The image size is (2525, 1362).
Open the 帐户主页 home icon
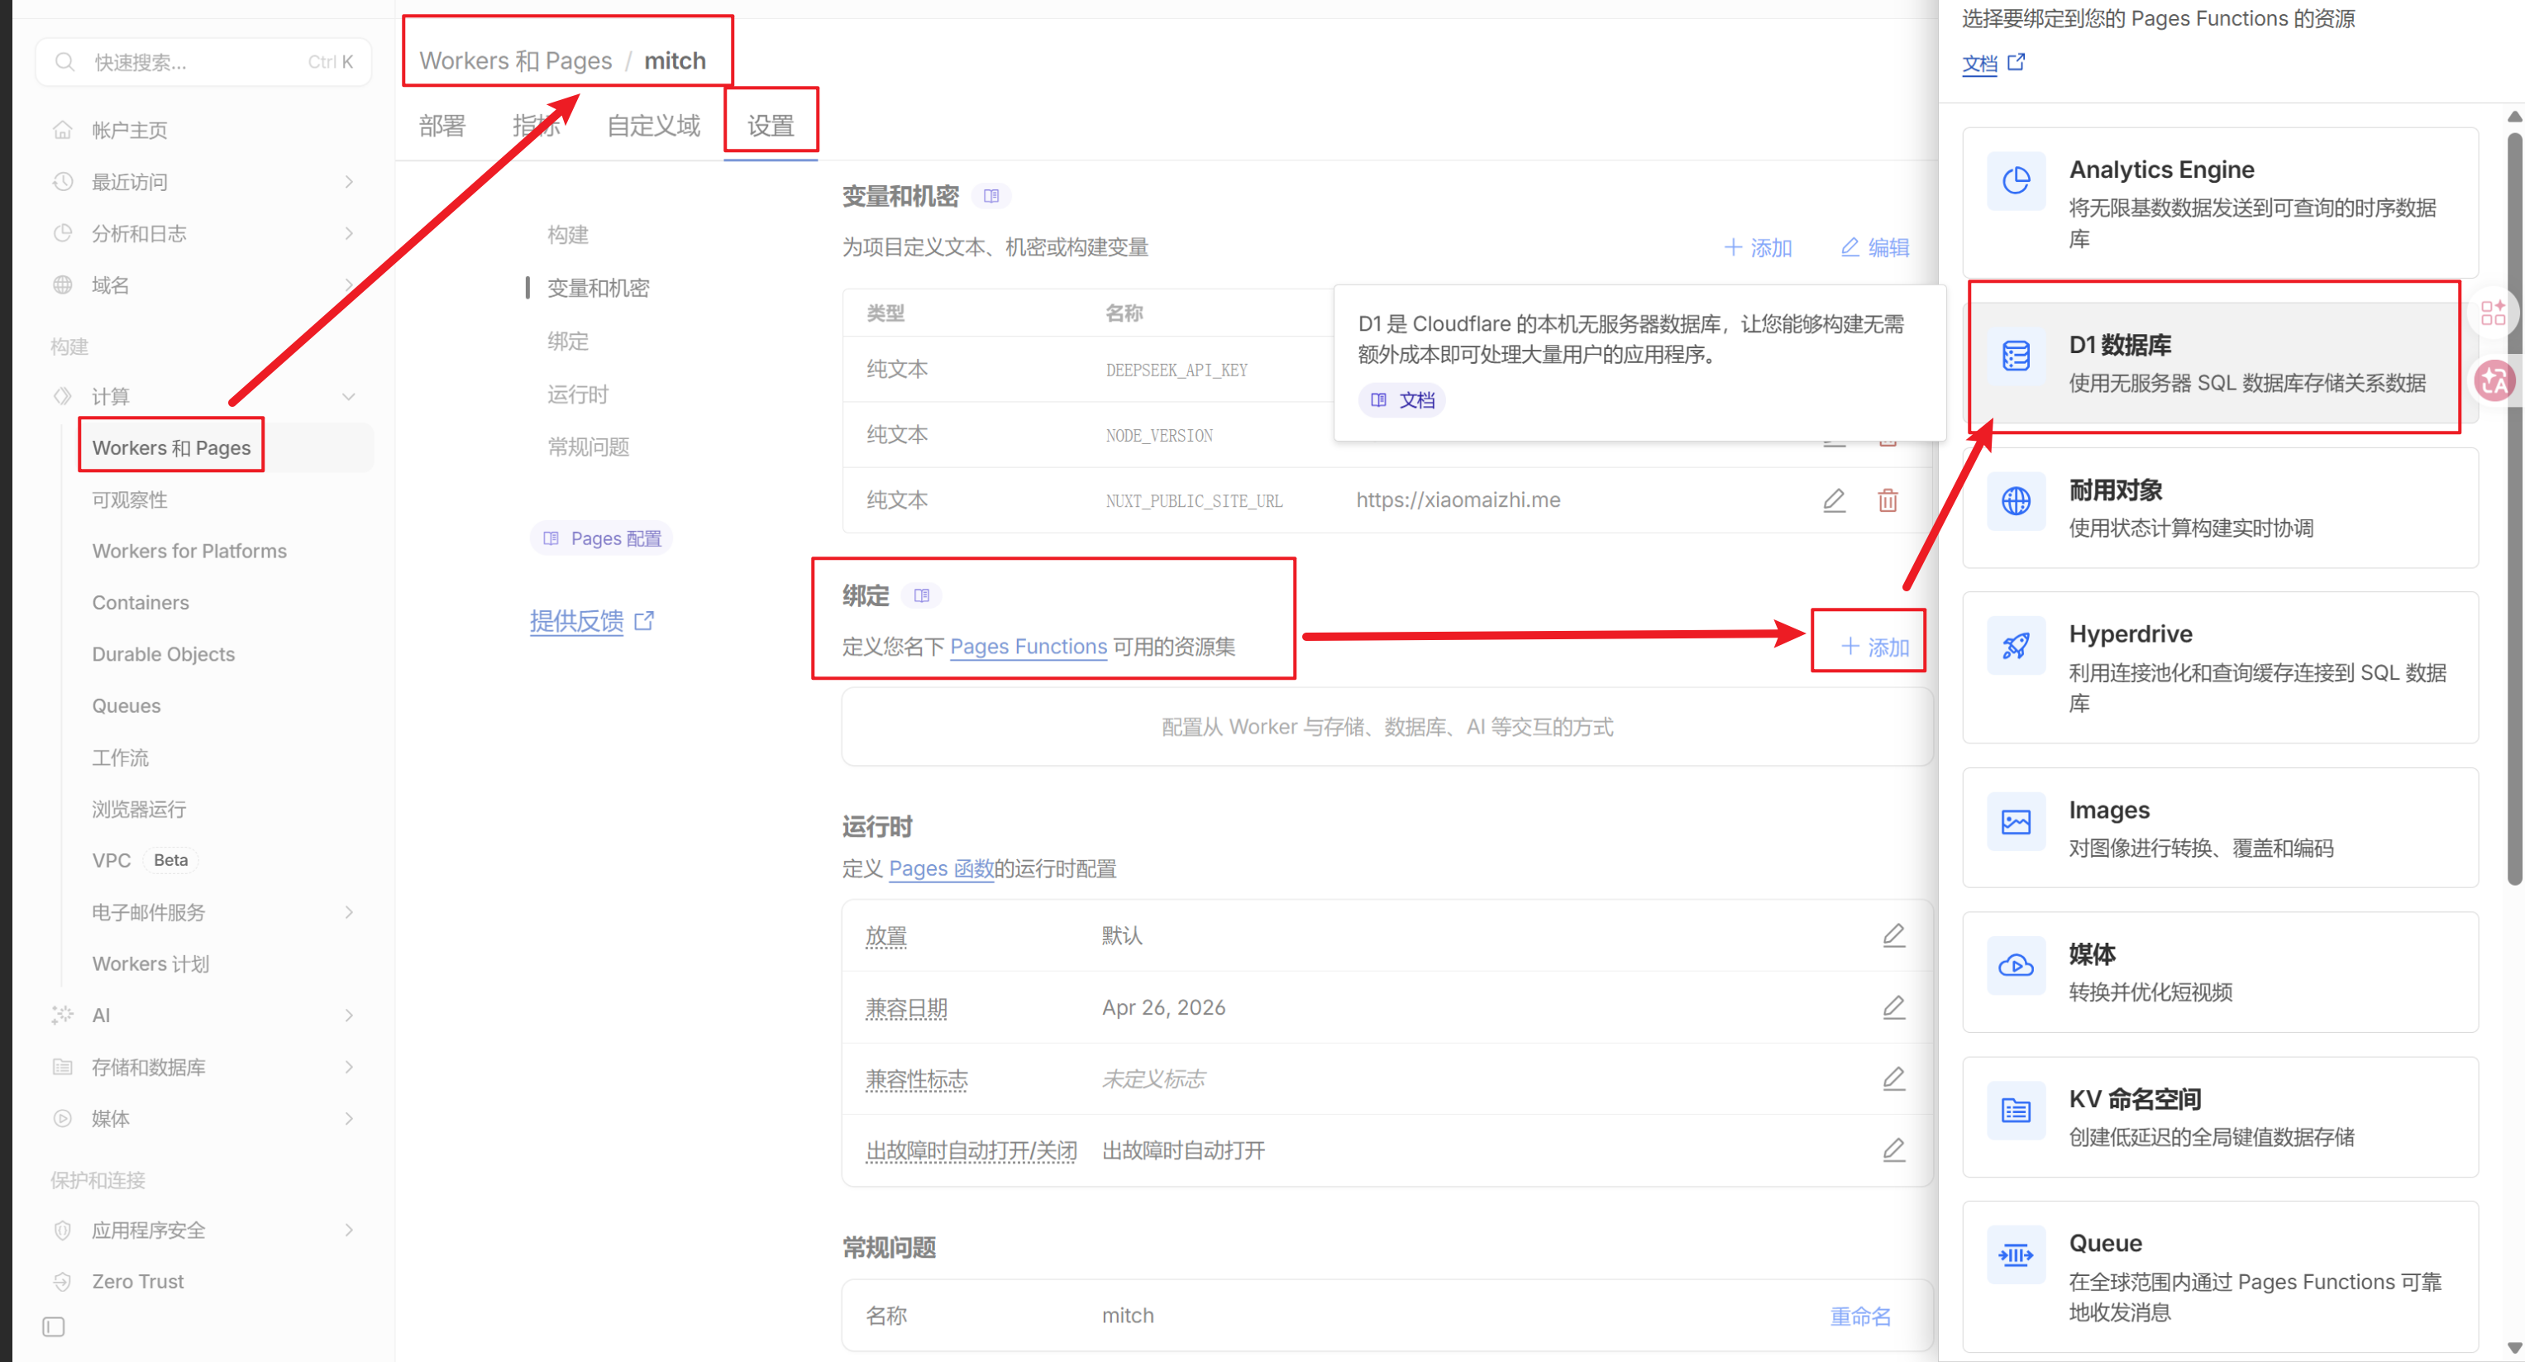[63, 130]
